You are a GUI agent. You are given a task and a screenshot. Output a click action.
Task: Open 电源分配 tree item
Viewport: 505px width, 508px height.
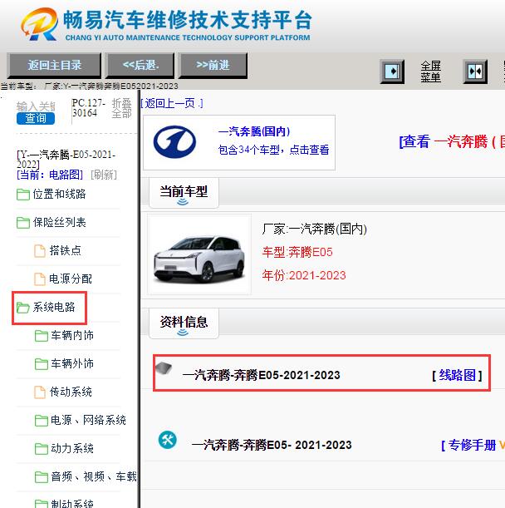pos(71,279)
